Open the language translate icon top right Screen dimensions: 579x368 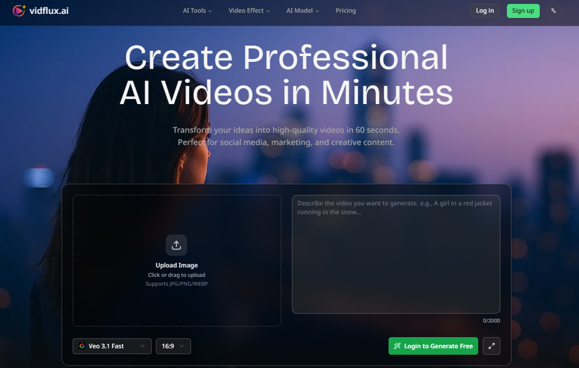(x=554, y=10)
